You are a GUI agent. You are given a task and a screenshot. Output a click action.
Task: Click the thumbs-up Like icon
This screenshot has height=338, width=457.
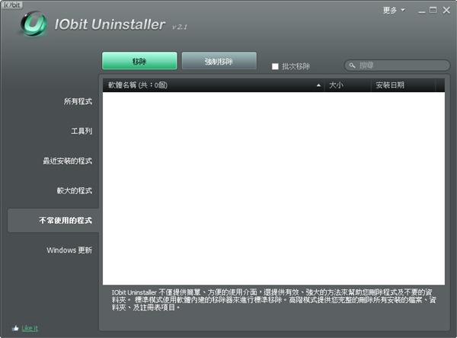click(15, 328)
